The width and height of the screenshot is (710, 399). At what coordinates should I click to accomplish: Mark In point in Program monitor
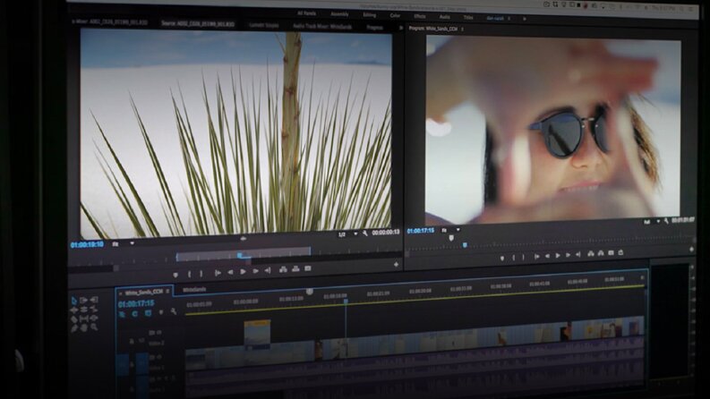pyautogui.click(x=514, y=258)
